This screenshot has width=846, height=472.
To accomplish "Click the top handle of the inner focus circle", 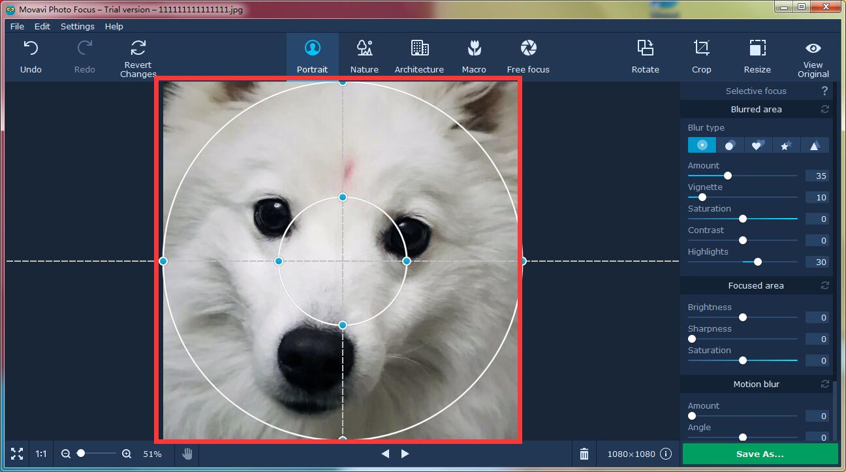I will 343,197.
